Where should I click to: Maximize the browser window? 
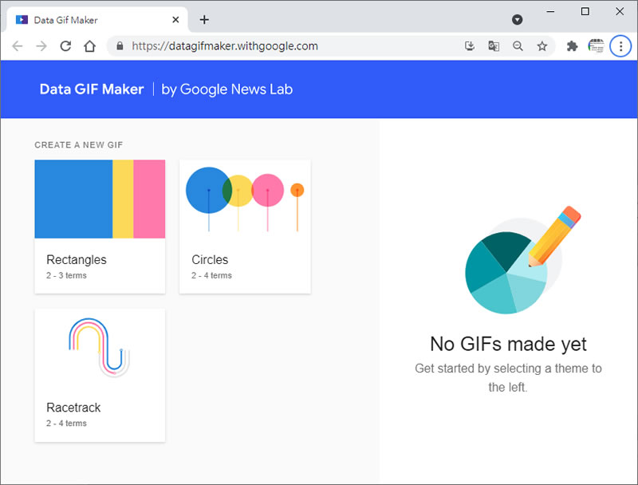click(585, 11)
